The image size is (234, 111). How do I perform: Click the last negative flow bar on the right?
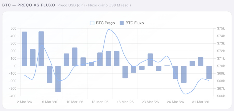pos(209,72)
